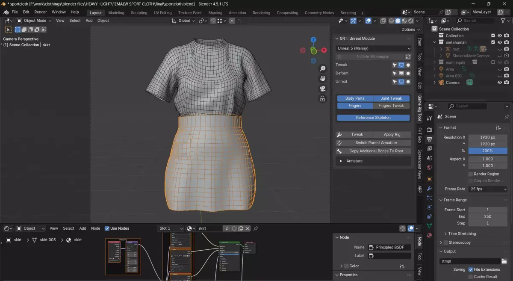Pin the skirt material in node editor
Image resolution: width=513 pixels, height=281 pixels.
(256, 228)
